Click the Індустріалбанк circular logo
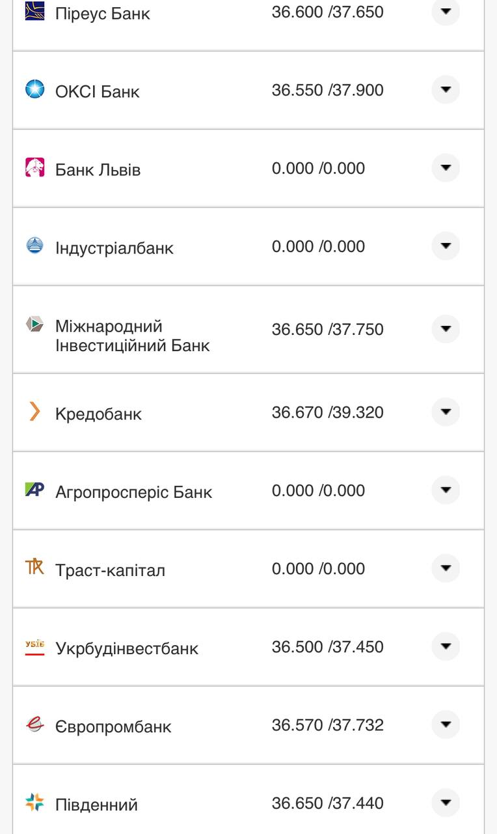Image resolution: width=497 pixels, height=834 pixels. coord(34,246)
